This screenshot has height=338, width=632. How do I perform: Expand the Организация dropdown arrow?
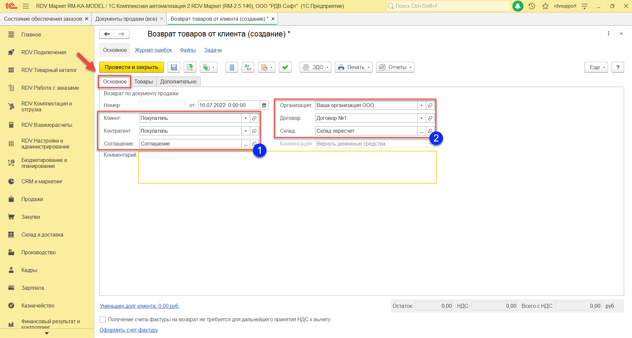(x=422, y=105)
